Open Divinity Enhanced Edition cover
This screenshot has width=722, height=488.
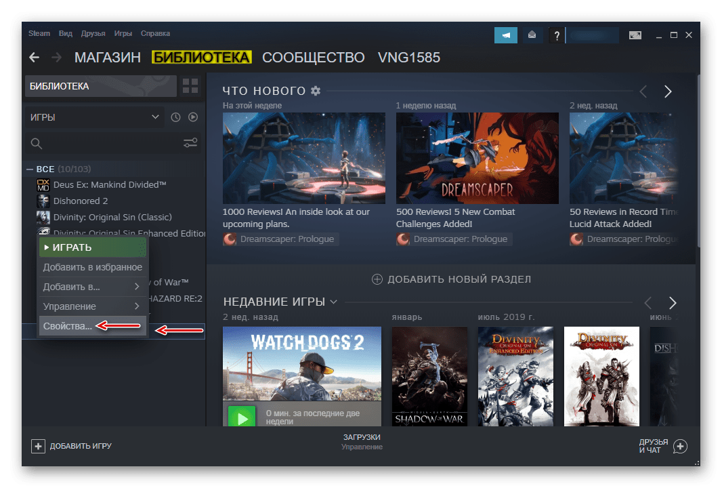pyautogui.click(x=515, y=376)
